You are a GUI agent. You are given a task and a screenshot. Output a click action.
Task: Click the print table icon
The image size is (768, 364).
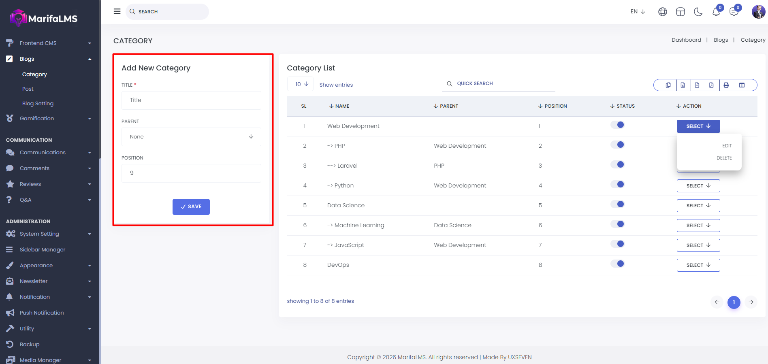tap(726, 85)
